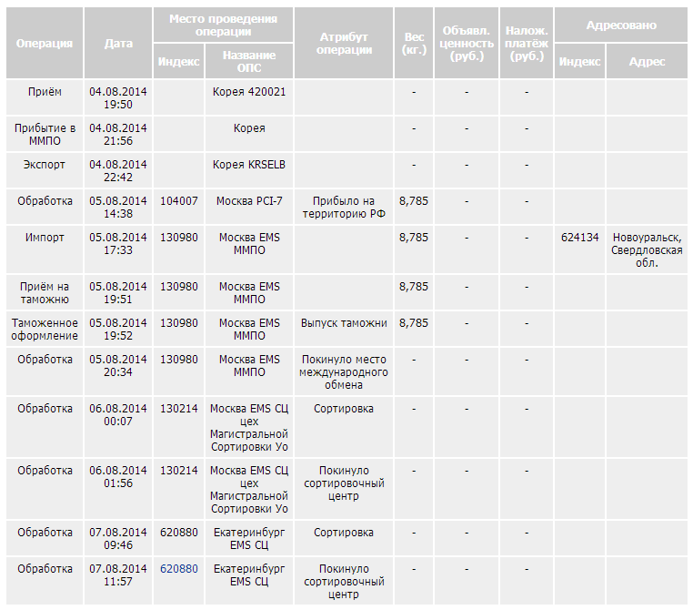693x610 pixels.
Task: Click 'Прибыло на территорию РФ' attribute
Action: 344,207
